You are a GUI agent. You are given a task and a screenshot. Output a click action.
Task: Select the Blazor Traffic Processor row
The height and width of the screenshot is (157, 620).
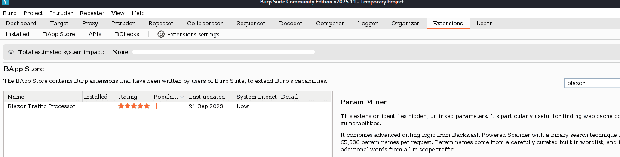[x=168, y=106]
